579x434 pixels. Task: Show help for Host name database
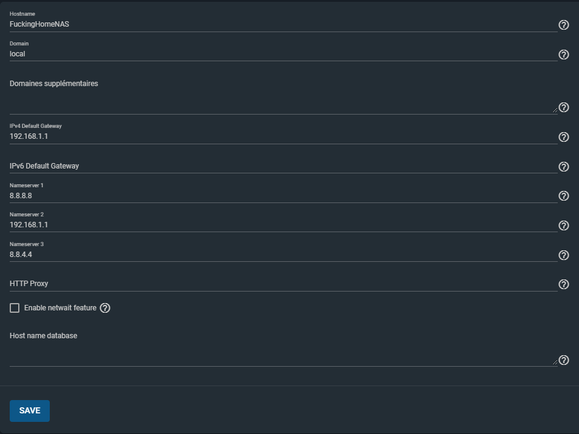pyautogui.click(x=563, y=360)
